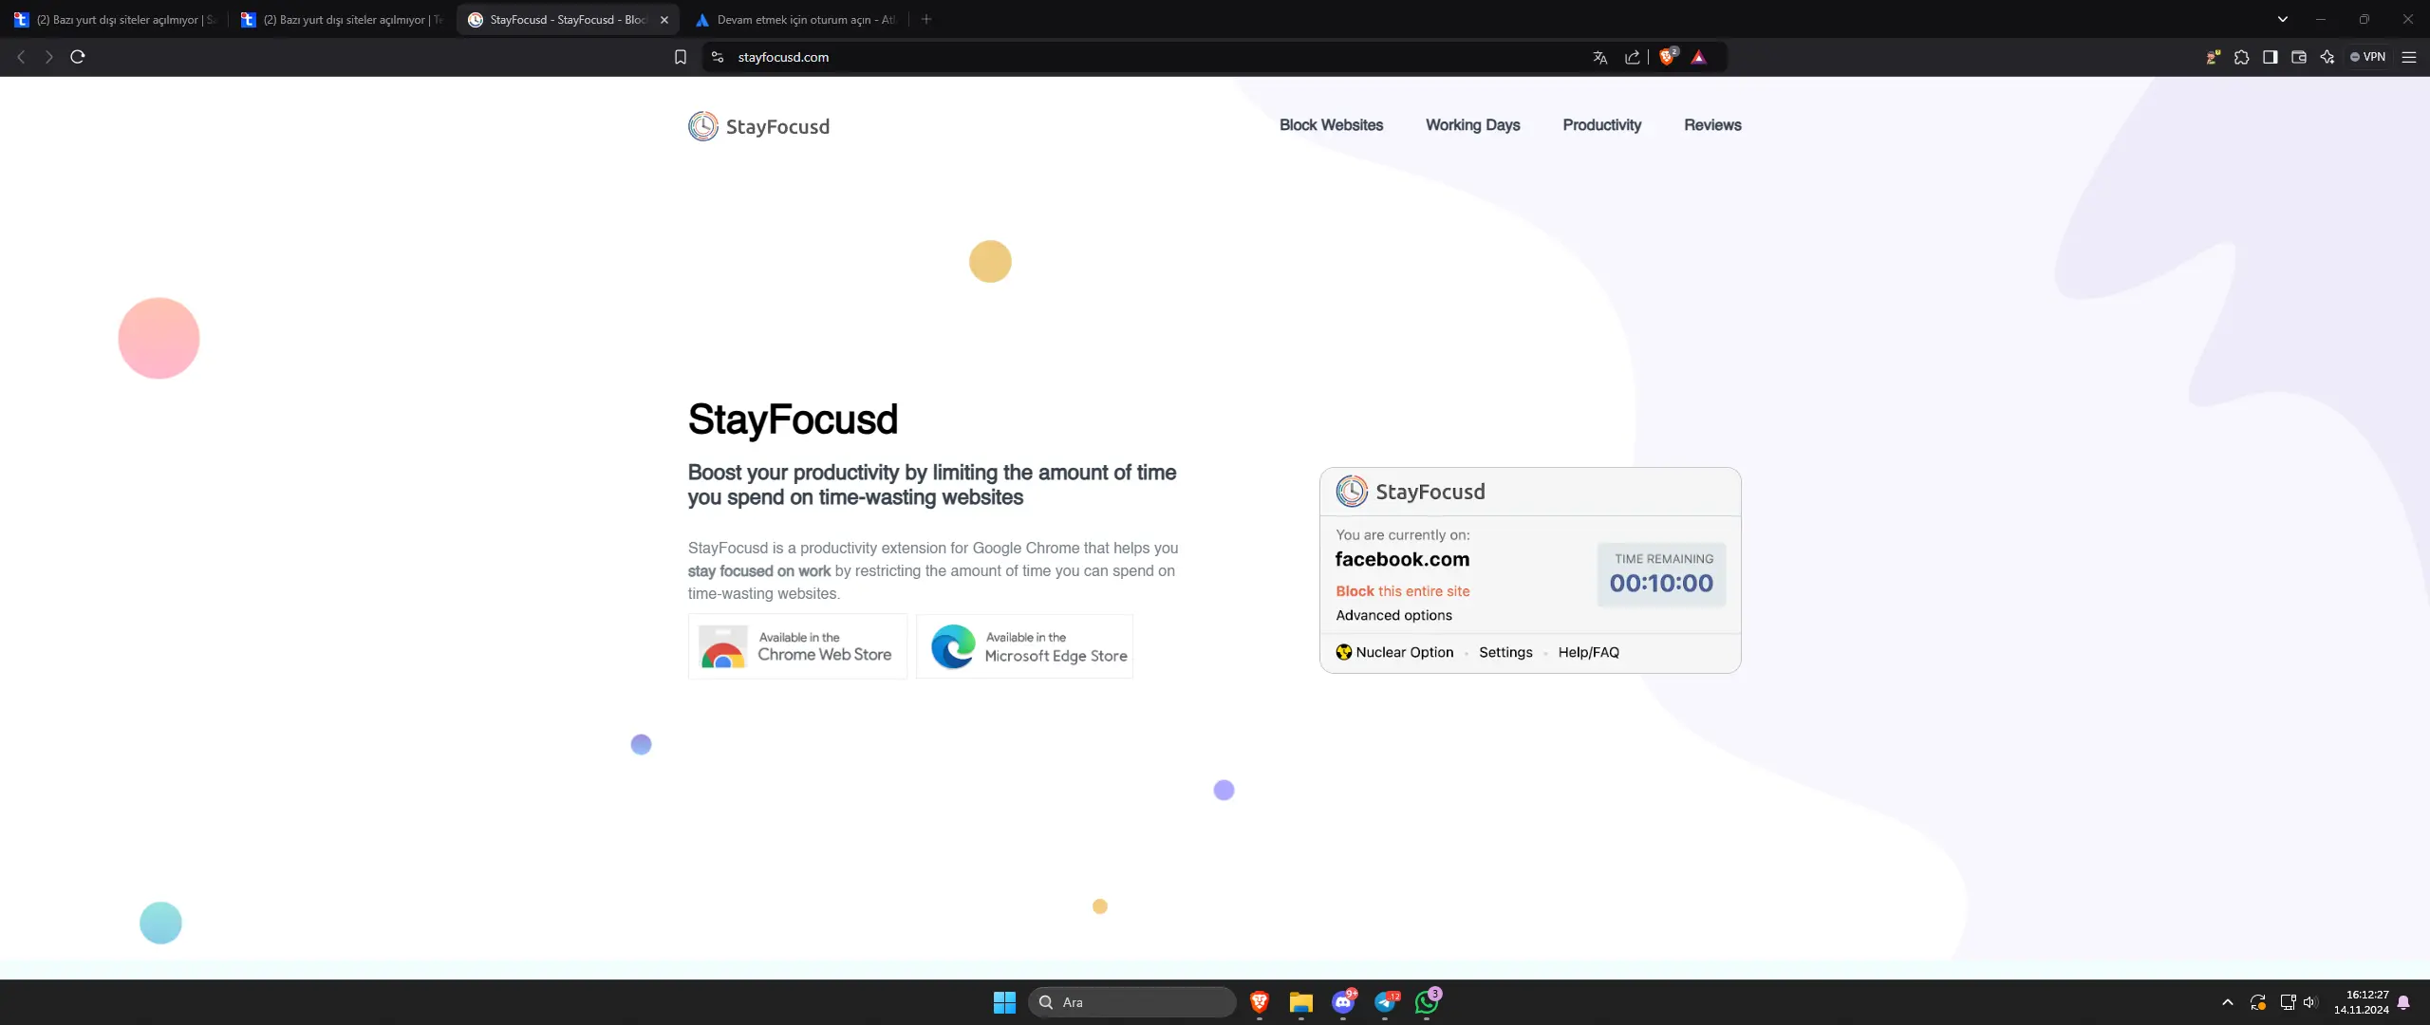Open the notification bell in taskbar
The image size is (2430, 1025).
coord(2403,1002)
